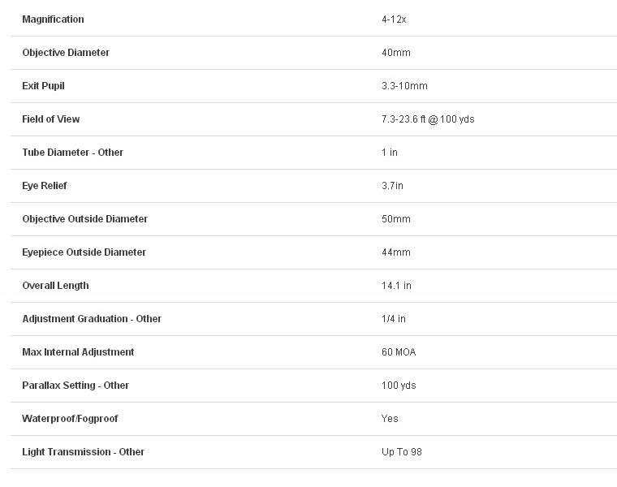Click the Objective Outside Diameter label
This screenshot has height=487, width=617.
coord(85,219)
